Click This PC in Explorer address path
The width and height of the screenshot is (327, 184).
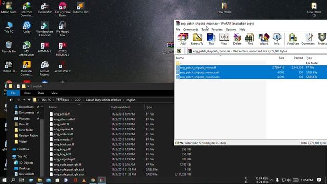click(x=46, y=100)
